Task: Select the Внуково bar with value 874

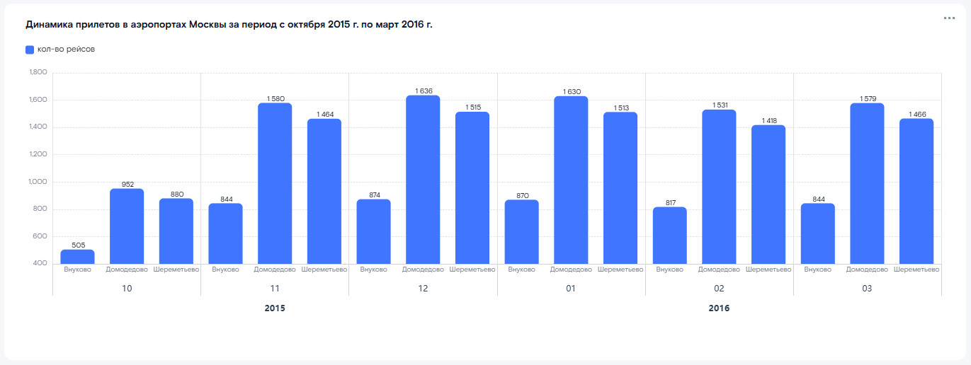Action: click(x=373, y=232)
